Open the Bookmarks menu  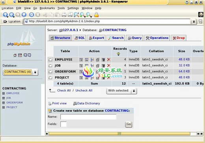(x=47, y=8)
